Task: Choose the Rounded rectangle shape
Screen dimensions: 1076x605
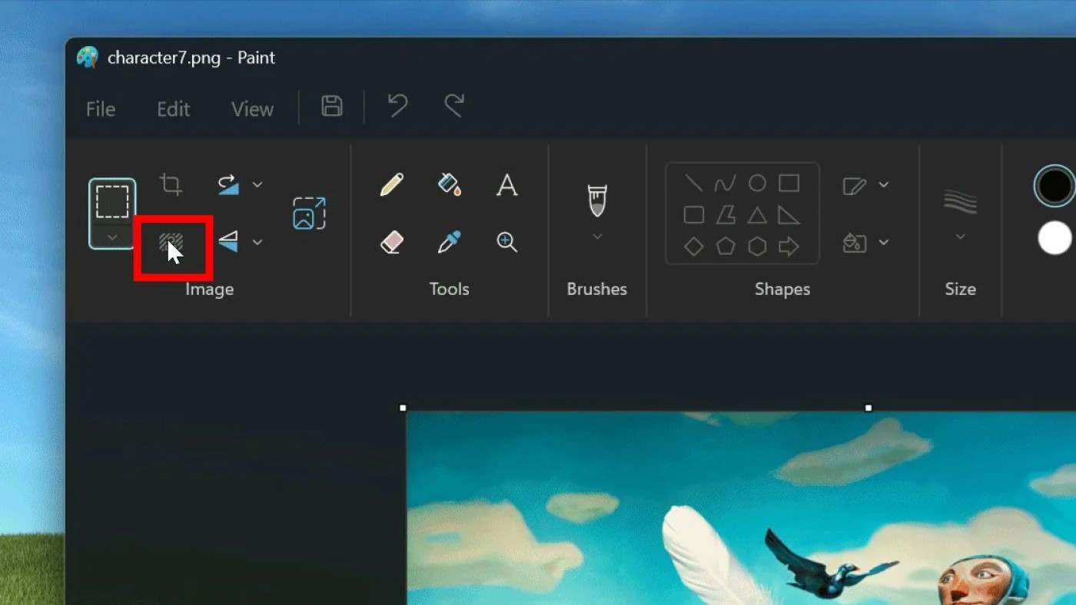Action: coord(693,215)
